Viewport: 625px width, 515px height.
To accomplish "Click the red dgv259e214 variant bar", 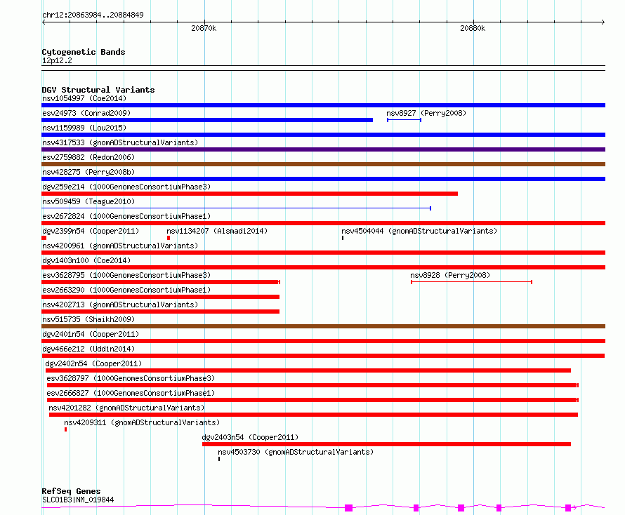I will point(249,194).
